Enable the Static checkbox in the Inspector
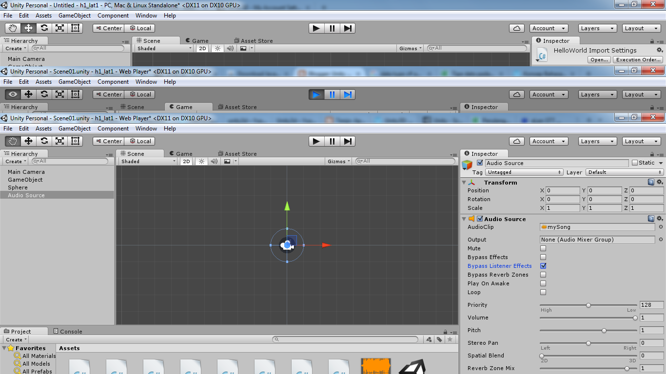This screenshot has height=374, width=666. (x=635, y=163)
